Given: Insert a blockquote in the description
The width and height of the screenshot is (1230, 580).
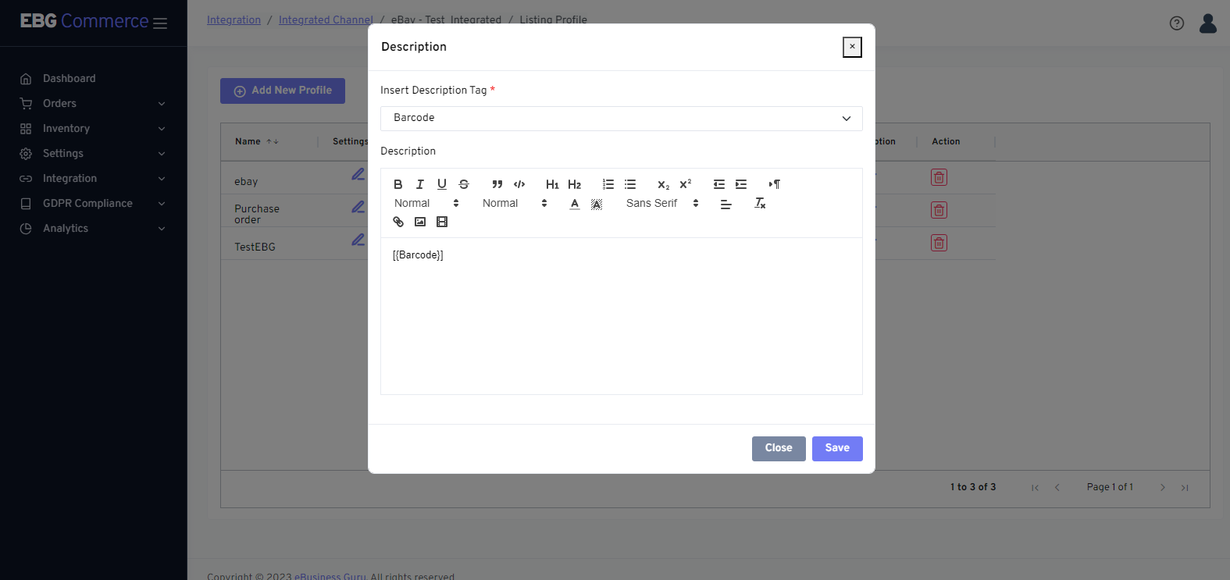Looking at the screenshot, I should tap(497, 184).
